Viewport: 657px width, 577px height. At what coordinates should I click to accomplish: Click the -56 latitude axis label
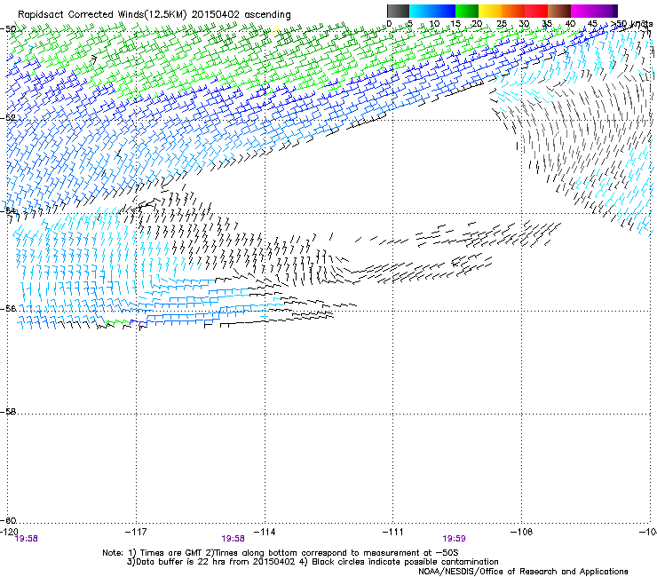tap(9, 308)
